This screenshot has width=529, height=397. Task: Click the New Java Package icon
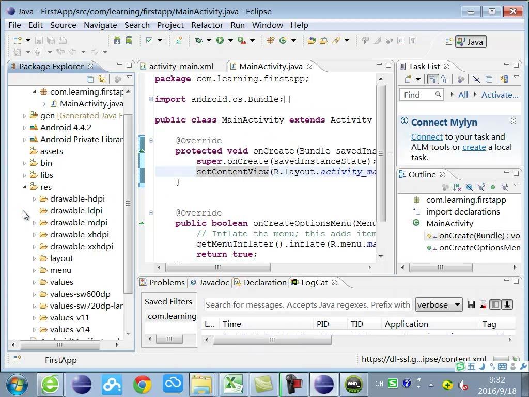[x=270, y=41]
